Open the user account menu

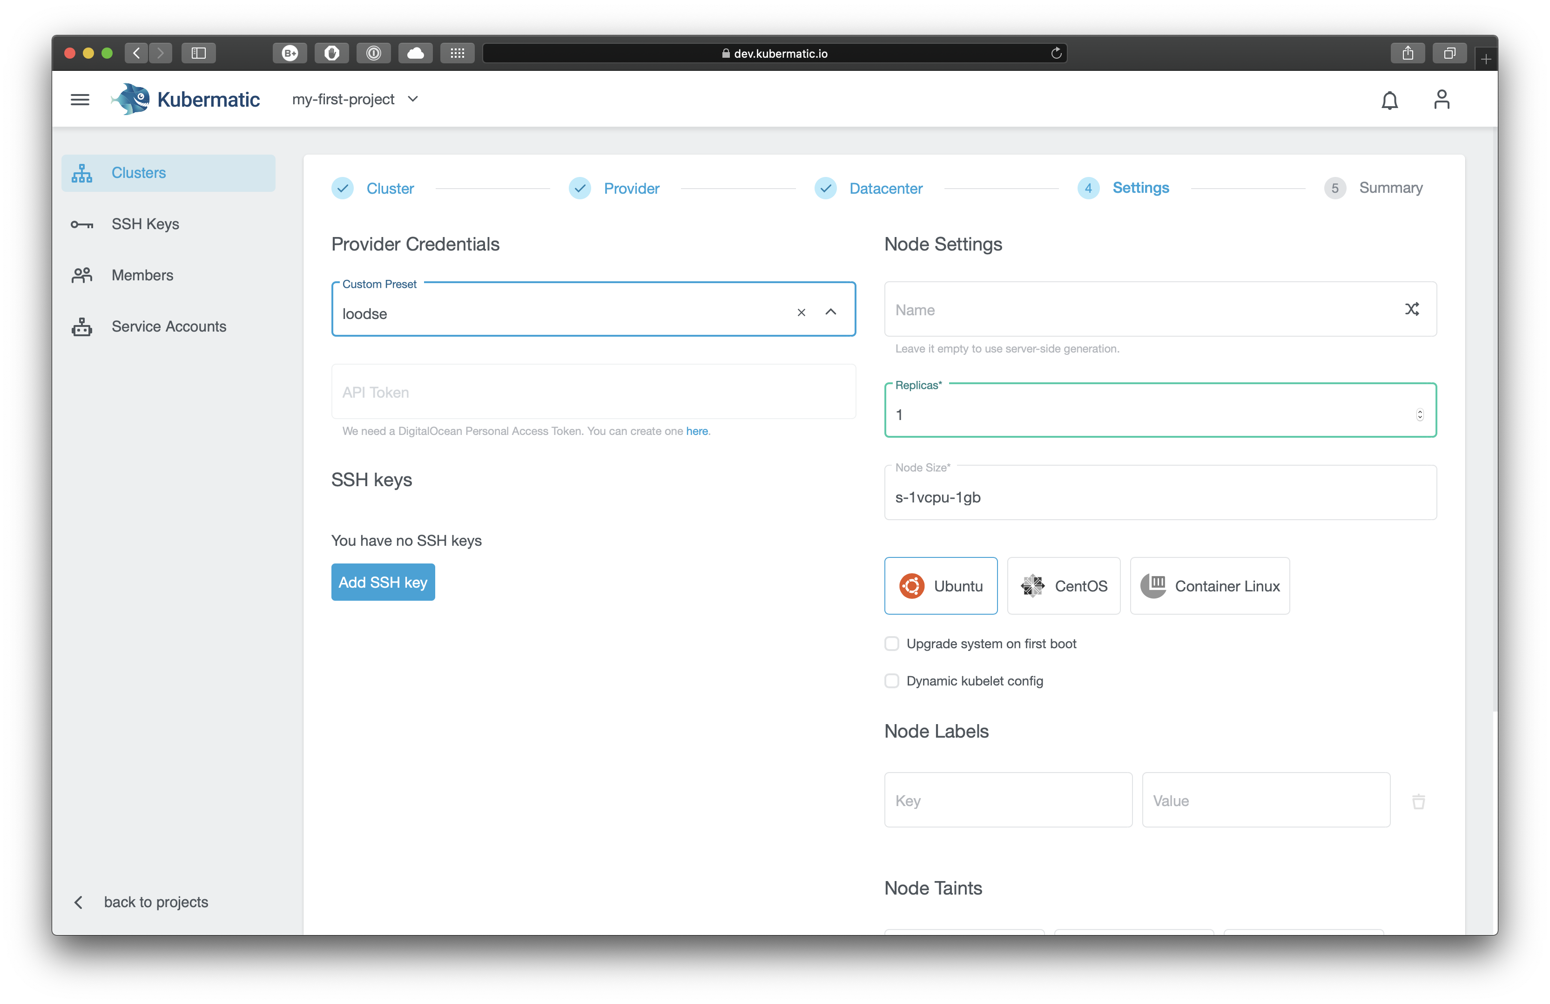[1442, 99]
